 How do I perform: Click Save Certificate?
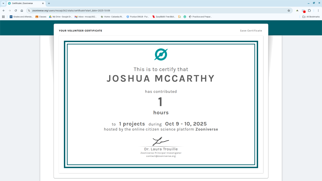(251, 31)
